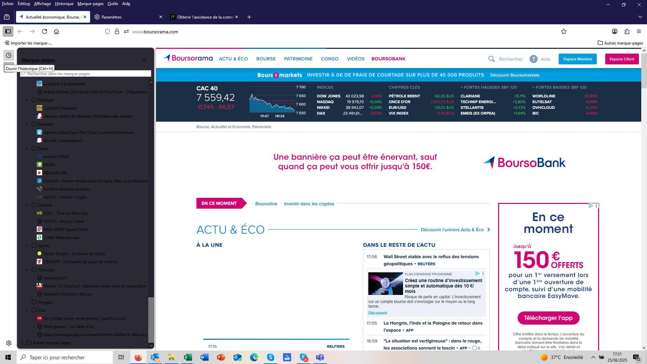647x364 pixels.
Task: Open Investir dans les cryptos link
Action: [309, 204]
